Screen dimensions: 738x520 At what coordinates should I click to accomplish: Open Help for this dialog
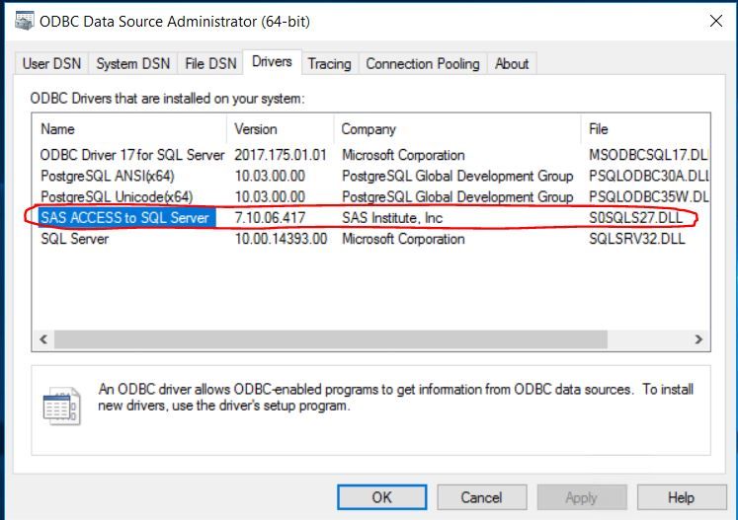tap(681, 497)
